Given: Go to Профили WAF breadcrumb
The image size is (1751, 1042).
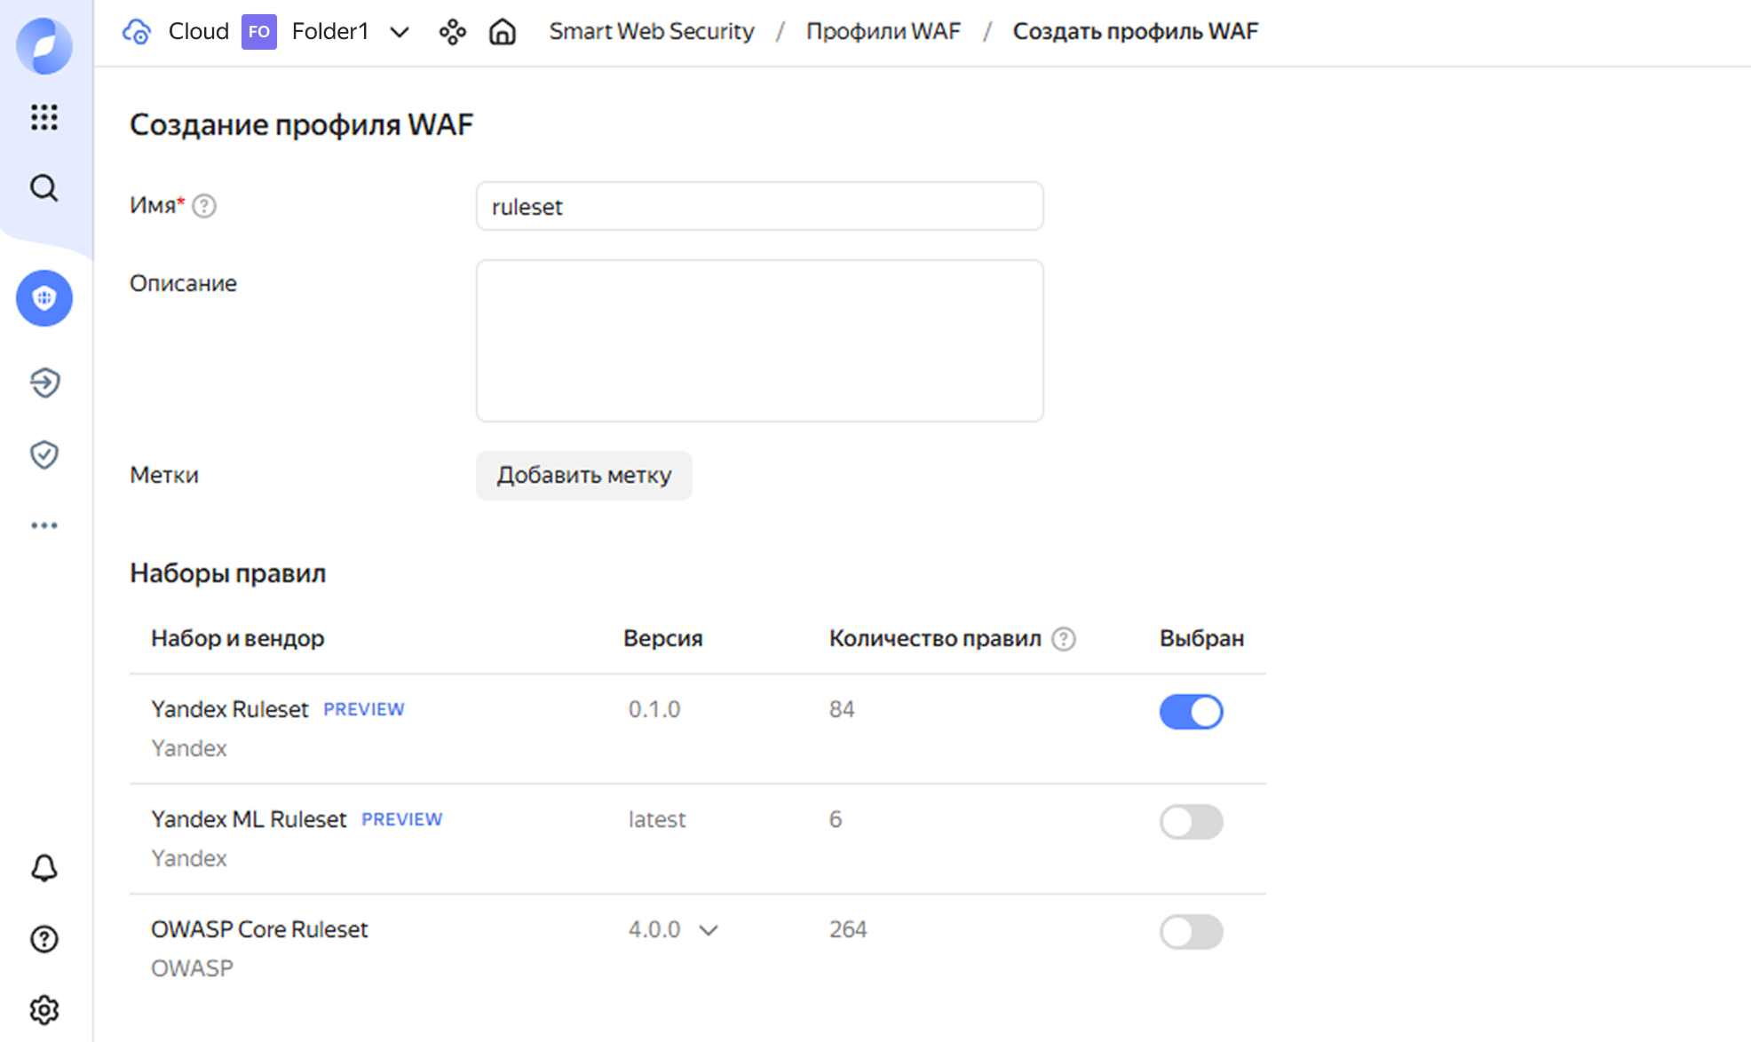Looking at the screenshot, I should pyautogui.click(x=883, y=32).
